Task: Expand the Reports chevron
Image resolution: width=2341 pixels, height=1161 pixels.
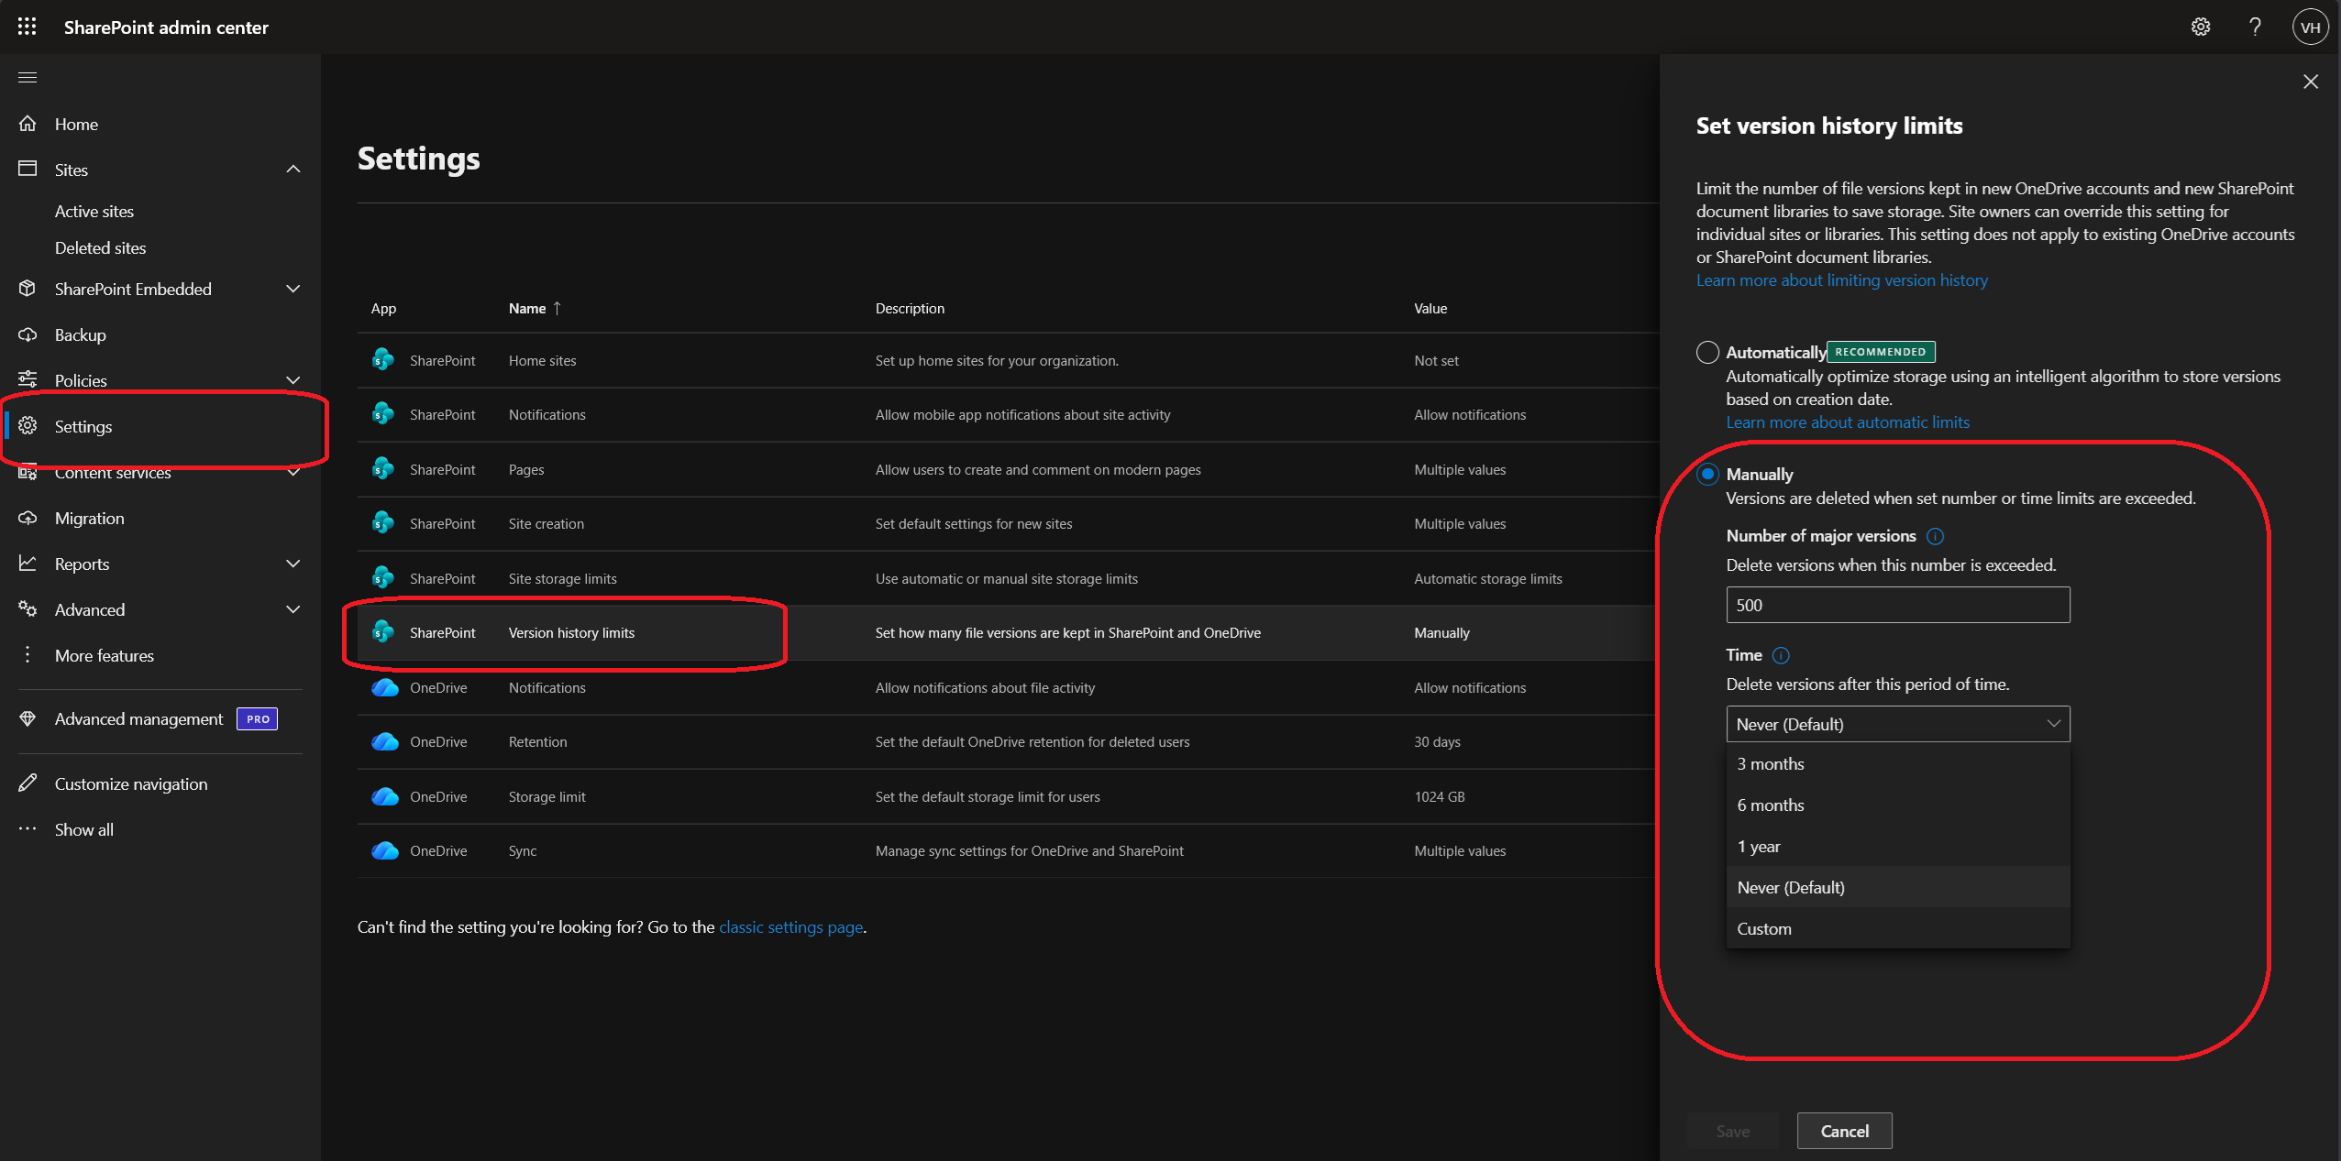Action: tap(293, 564)
